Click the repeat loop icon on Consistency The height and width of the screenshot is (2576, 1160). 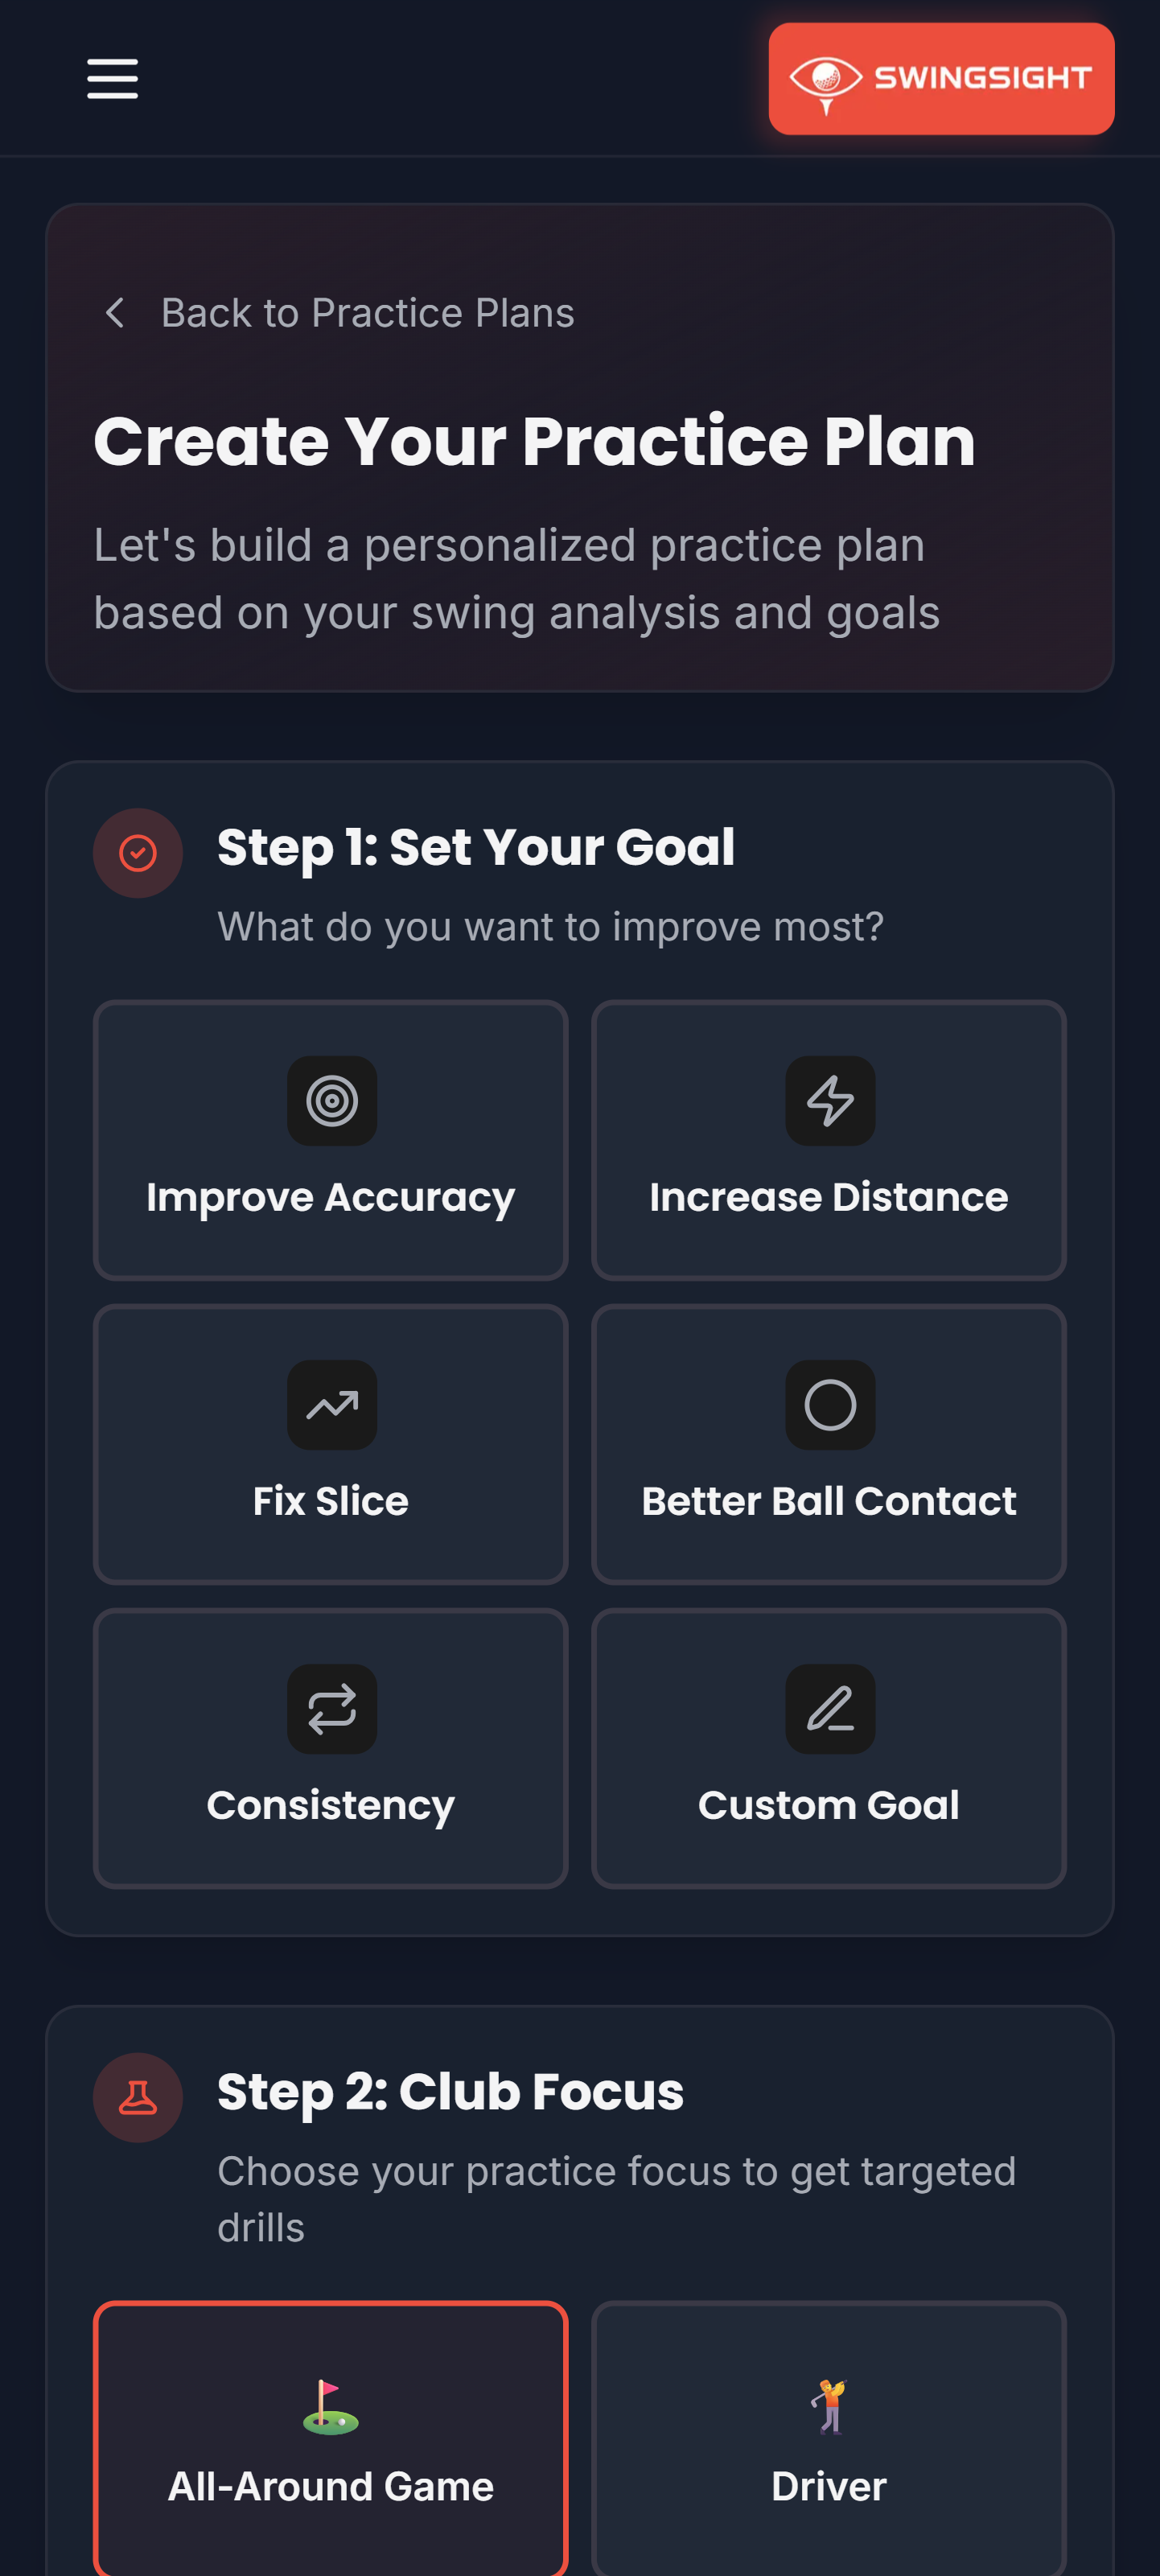(331, 1710)
